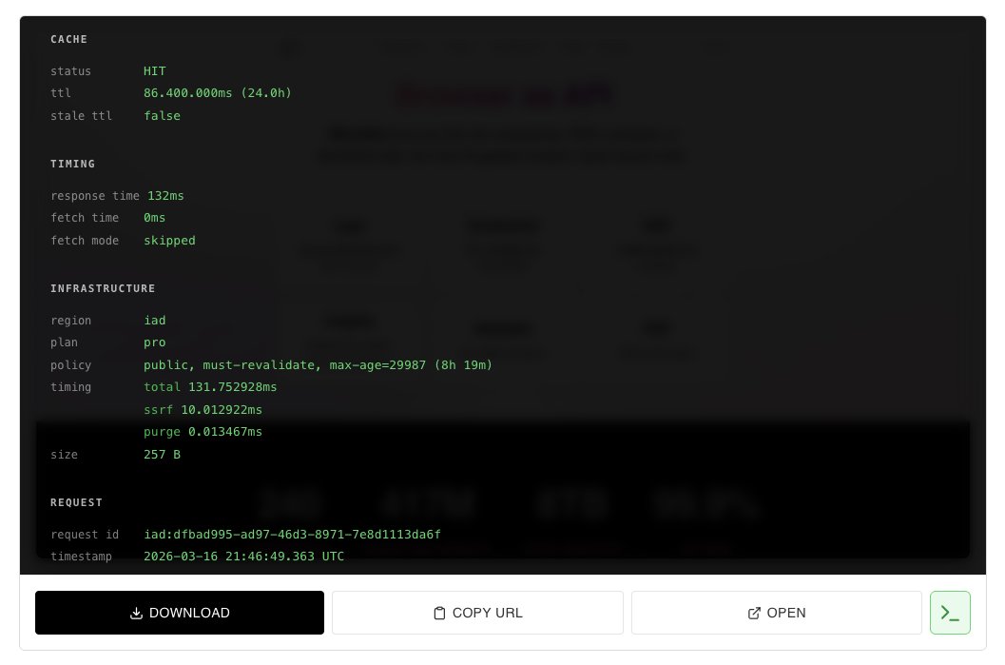Select the cache status value HIT
This screenshot has width=1005, height=665.
[x=154, y=71]
